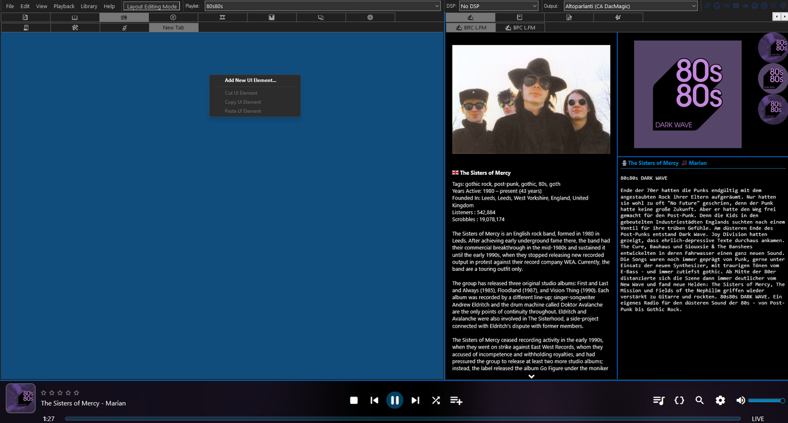The image size is (788, 423).
Task: Open the Library menu
Action: pyautogui.click(x=89, y=6)
